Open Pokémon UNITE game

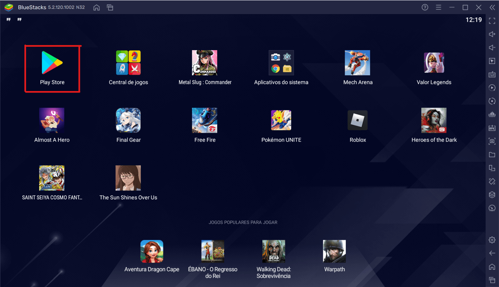coord(281,120)
